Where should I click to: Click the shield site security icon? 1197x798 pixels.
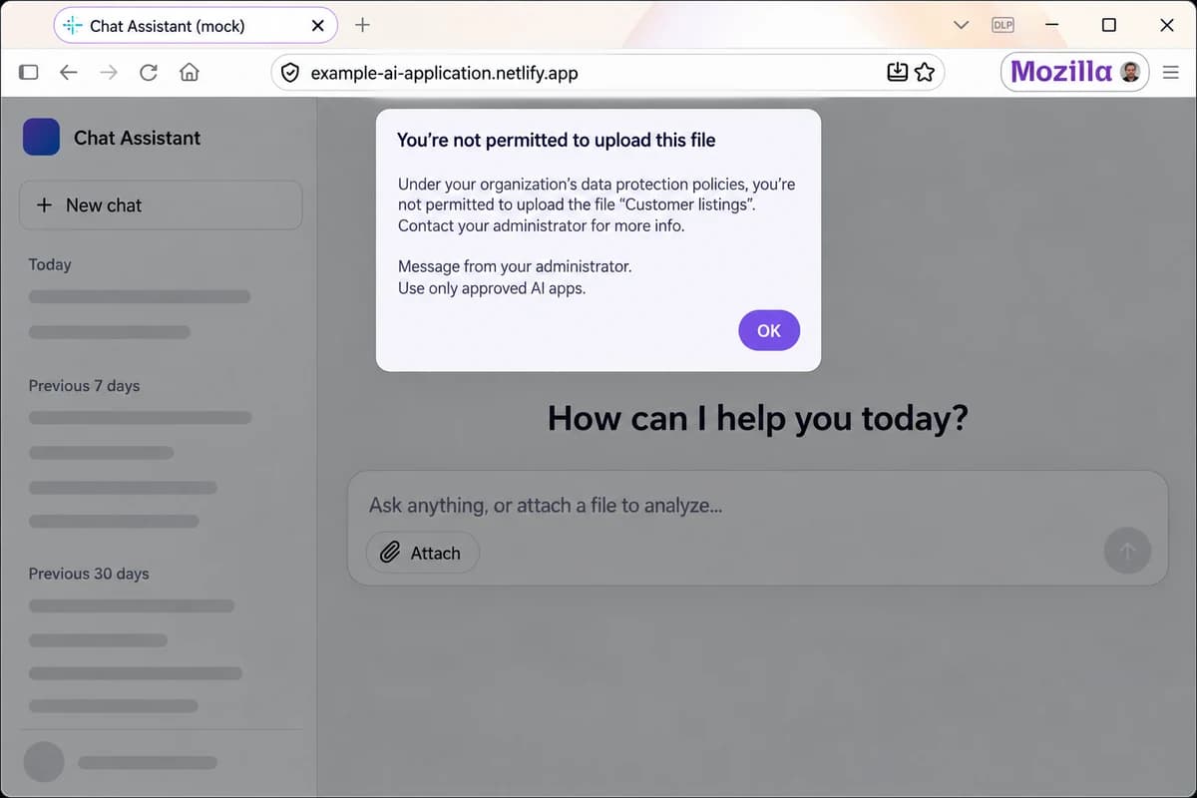point(290,73)
